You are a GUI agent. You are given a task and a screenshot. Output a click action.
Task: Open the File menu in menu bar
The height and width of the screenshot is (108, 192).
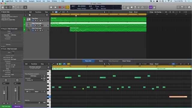[16, 1]
